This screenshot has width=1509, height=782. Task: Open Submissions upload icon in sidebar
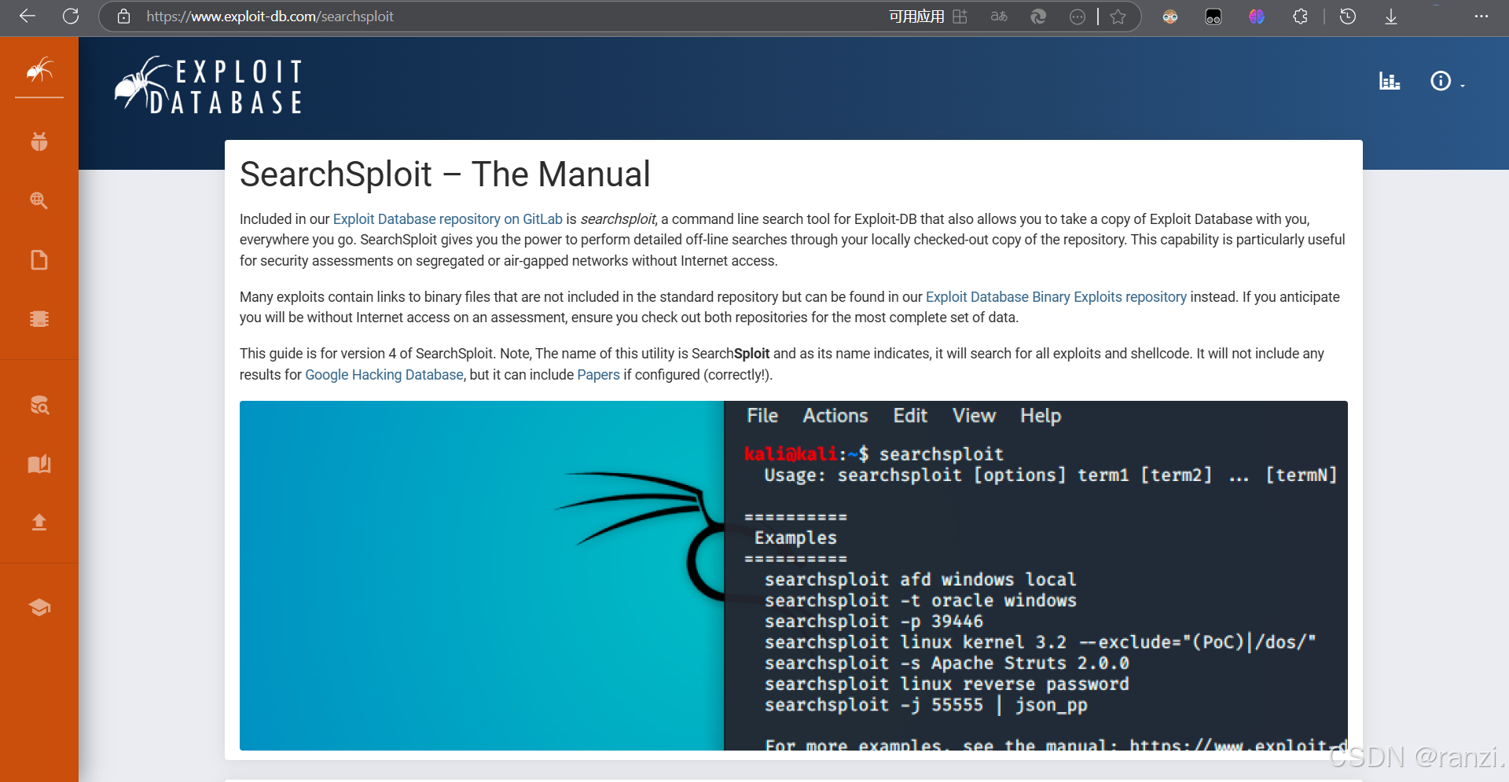[x=39, y=522]
